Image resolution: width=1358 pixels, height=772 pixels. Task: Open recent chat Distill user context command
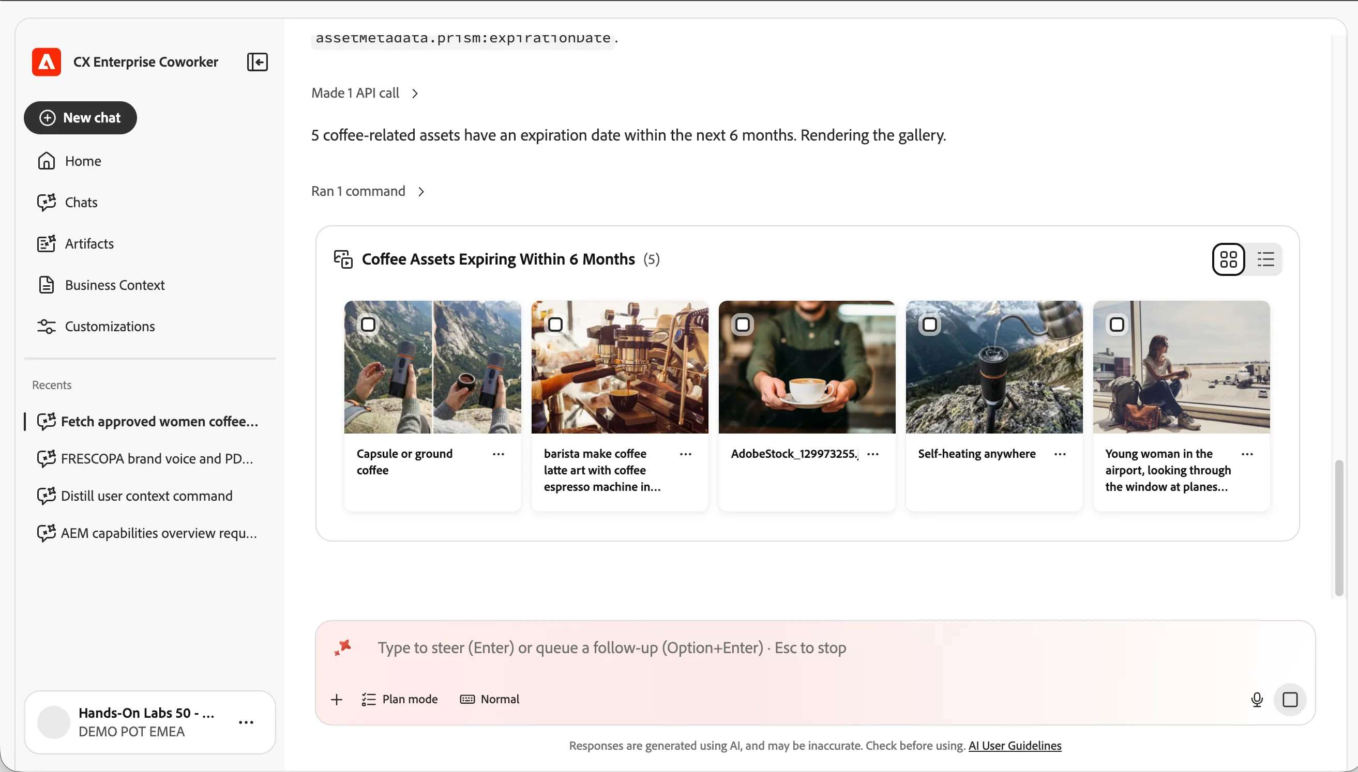(149, 496)
